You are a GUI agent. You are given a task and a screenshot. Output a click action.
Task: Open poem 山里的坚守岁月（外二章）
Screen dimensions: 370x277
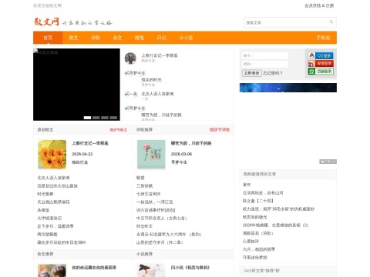(x=160, y=242)
